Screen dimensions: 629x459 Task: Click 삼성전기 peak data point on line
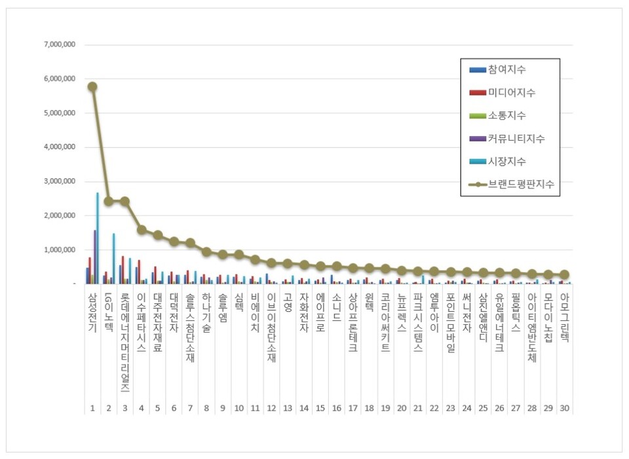pyautogui.click(x=92, y=86)
